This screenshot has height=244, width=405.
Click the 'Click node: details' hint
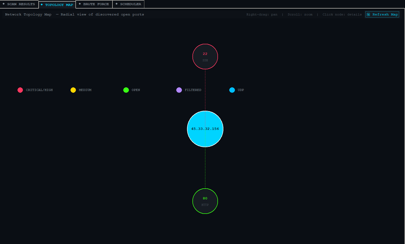[x=342, y=14]
